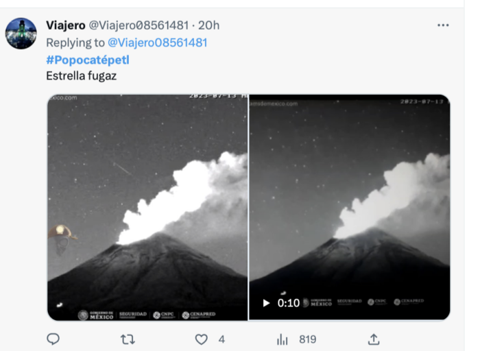Click the reply speech bubble icon
Screen dimensions: 480x351
pos(53,339)
